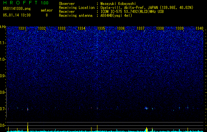This screenshot has height=132, width=207.
Task: Click the 1335 time marker
Action: click(101, 28)
